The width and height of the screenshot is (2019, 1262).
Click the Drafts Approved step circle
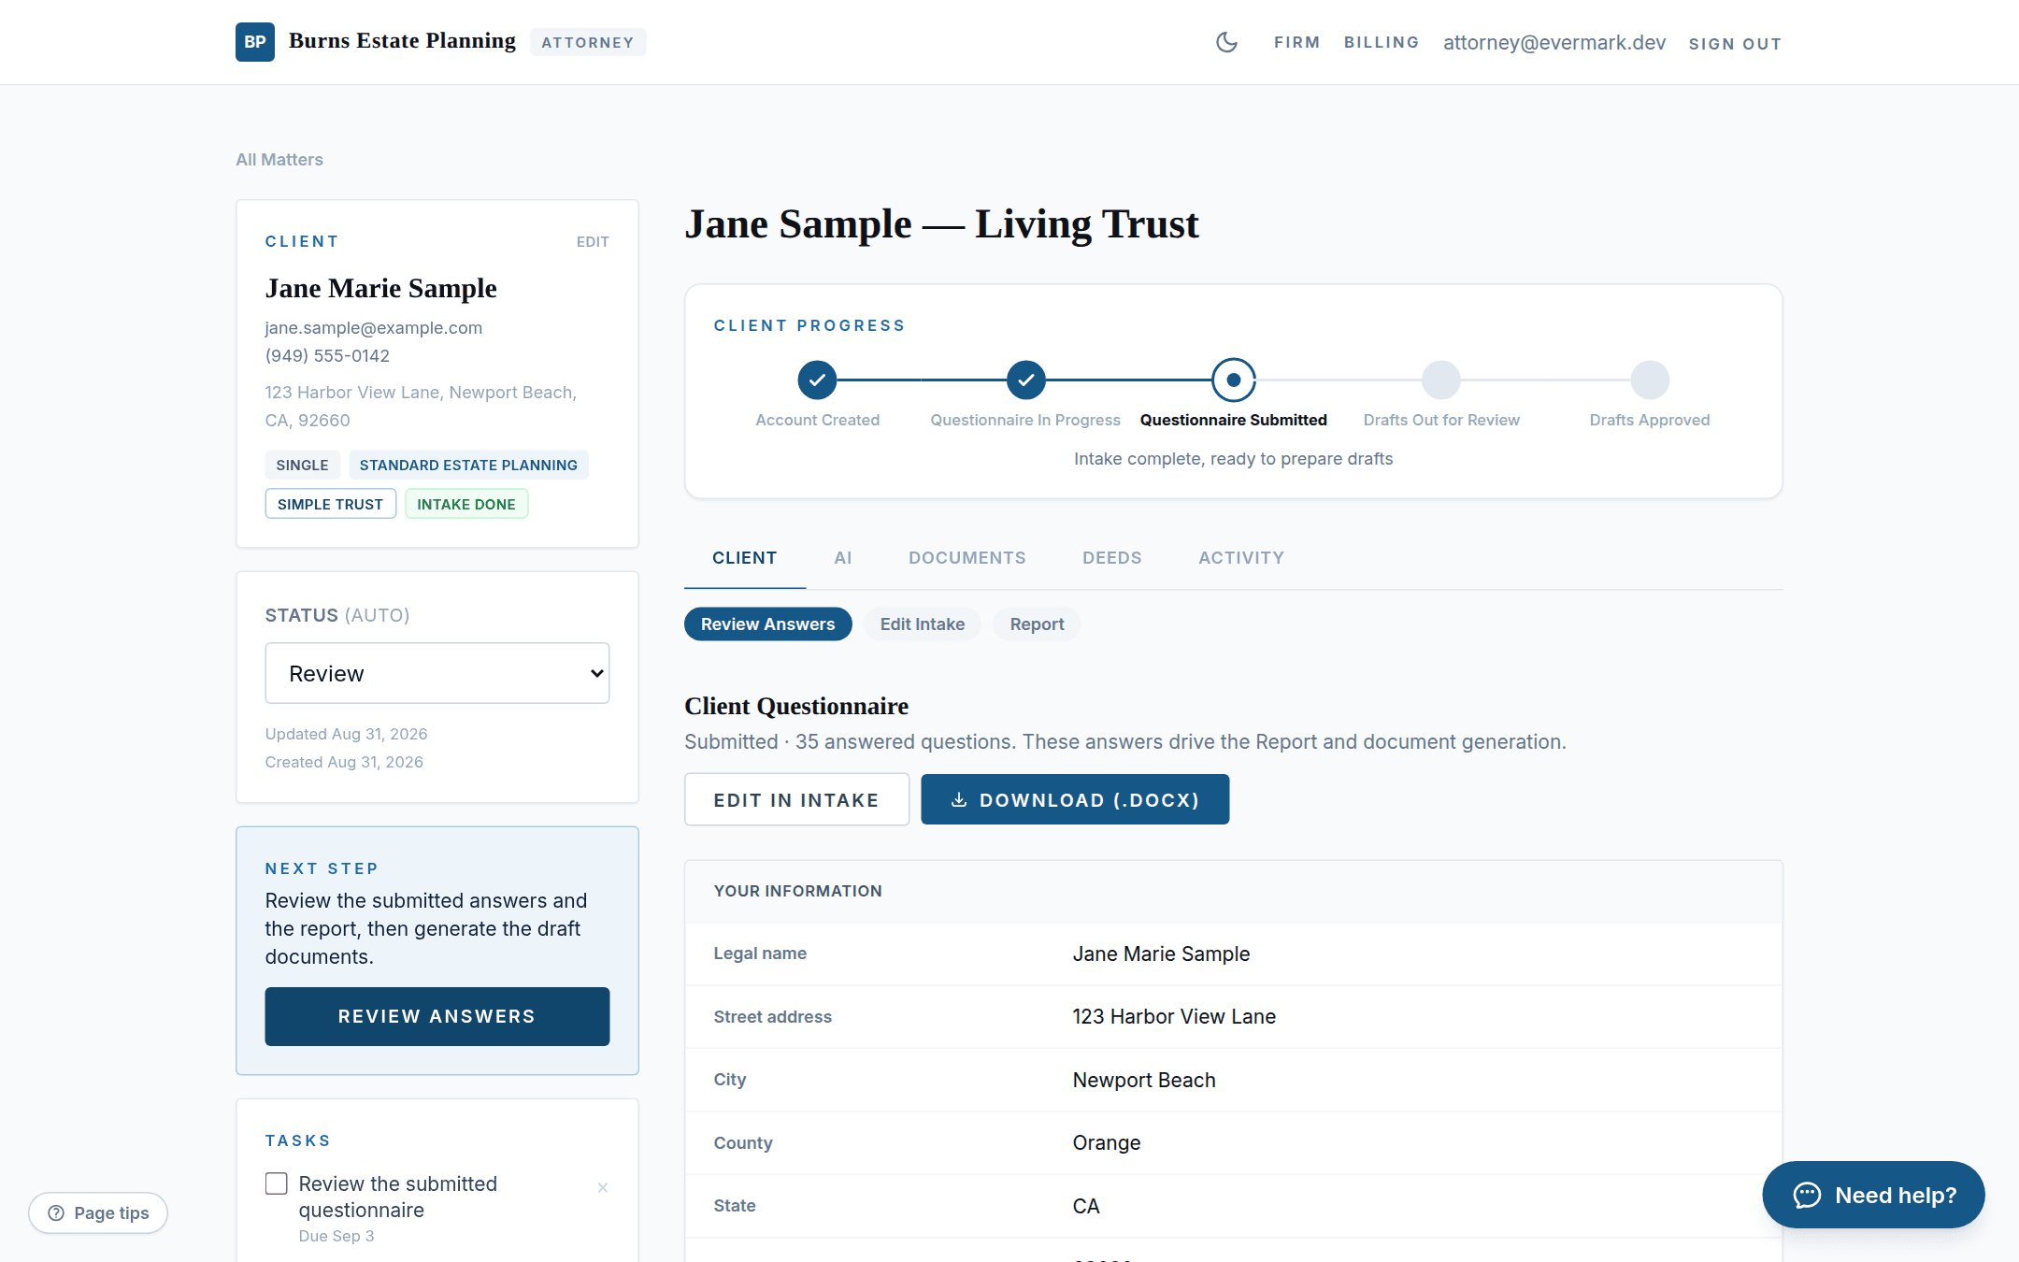tap(1650, 380)
